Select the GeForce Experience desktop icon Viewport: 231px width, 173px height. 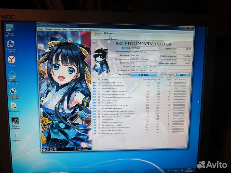point(15,123)
